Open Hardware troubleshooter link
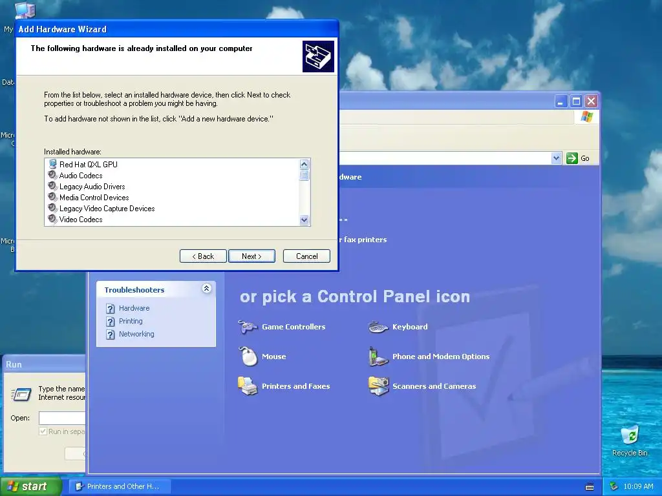Screen dimensions: 662x496 pyautogui.click(x=134, y=308)
